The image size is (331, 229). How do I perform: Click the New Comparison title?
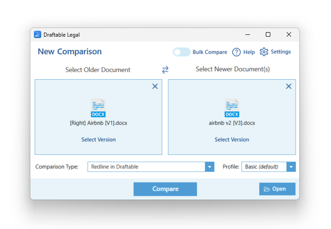pyautogui.click(x=70, y=52)
